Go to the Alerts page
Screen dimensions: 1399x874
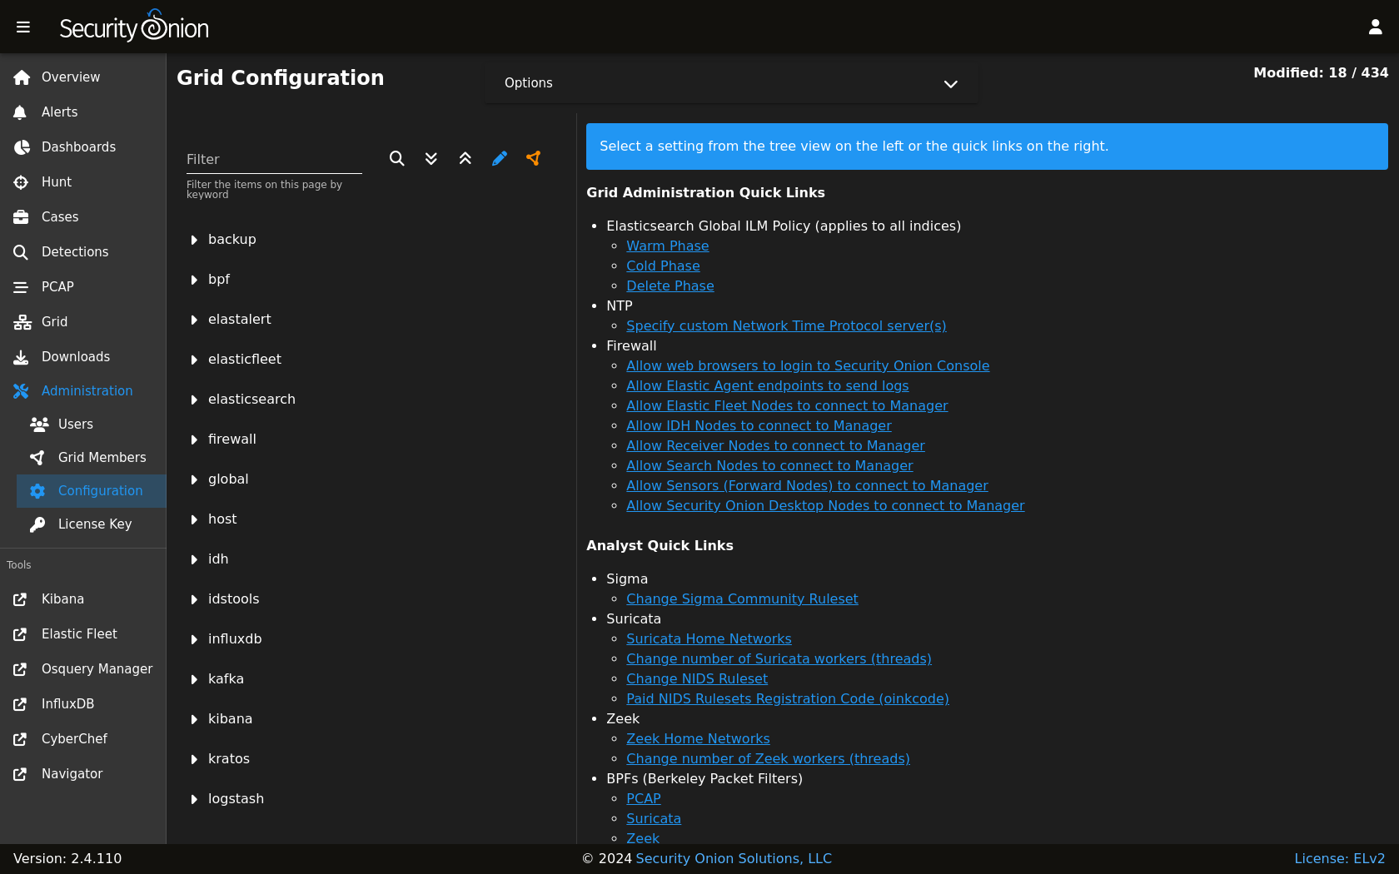[x=83, y=112]
